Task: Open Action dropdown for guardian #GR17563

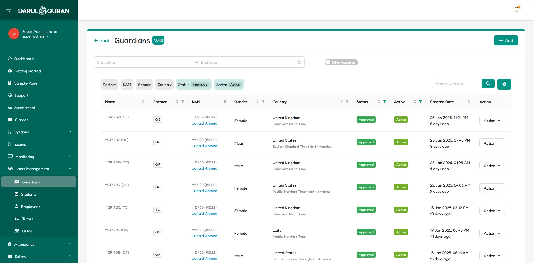Action: coord(492,121)
